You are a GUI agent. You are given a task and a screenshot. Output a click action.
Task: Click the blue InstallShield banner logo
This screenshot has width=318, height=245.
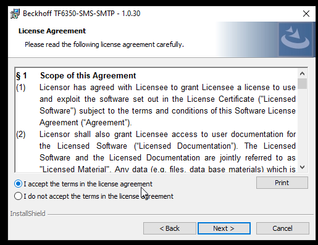pos(295,39)
